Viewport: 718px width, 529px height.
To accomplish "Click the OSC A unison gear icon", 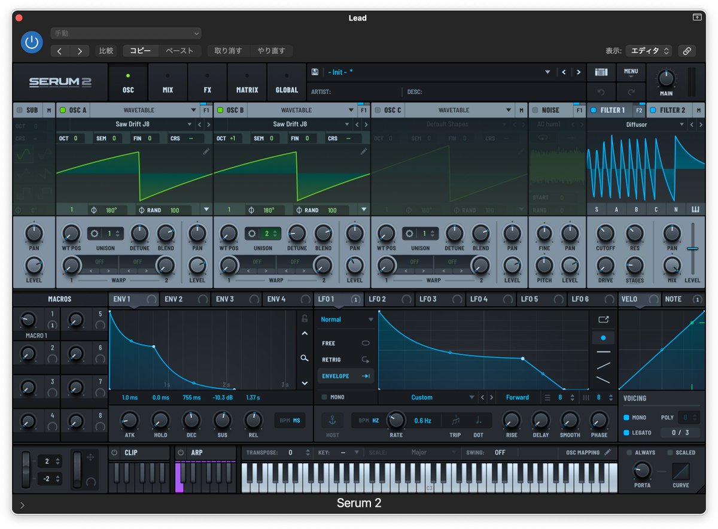I will click(95, 233).
